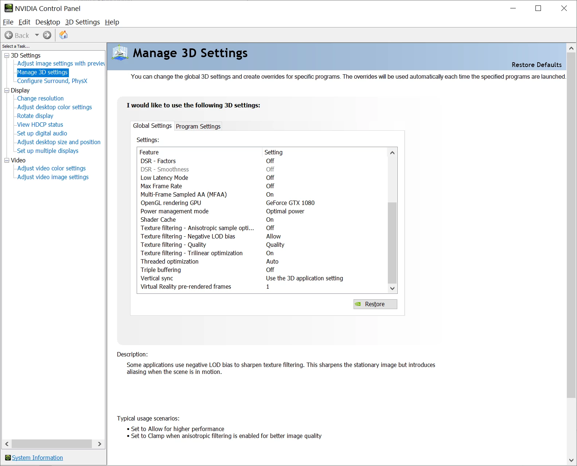Viewport: 577px width, 466px height.
Task: Click task pane horizontal scroll right arrow
Action: [x=100, y=444]
